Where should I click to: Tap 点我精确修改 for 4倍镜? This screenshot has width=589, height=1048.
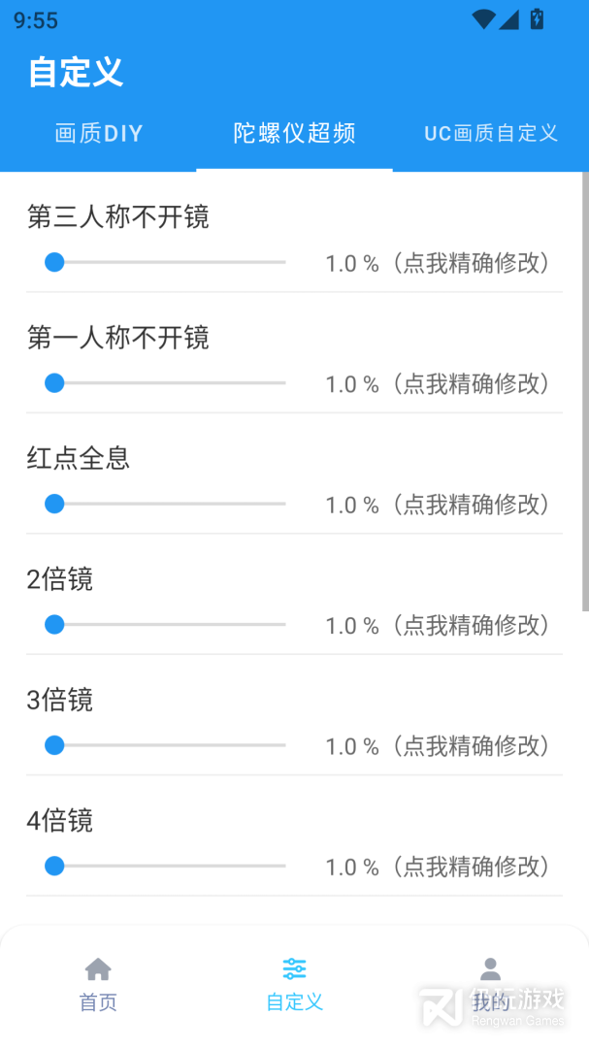point(475,867)
